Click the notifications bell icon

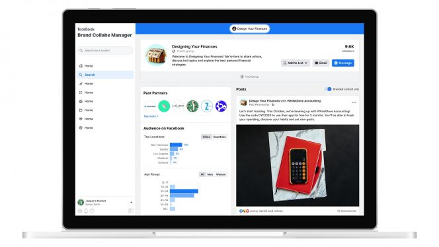[x=86, y=211]
